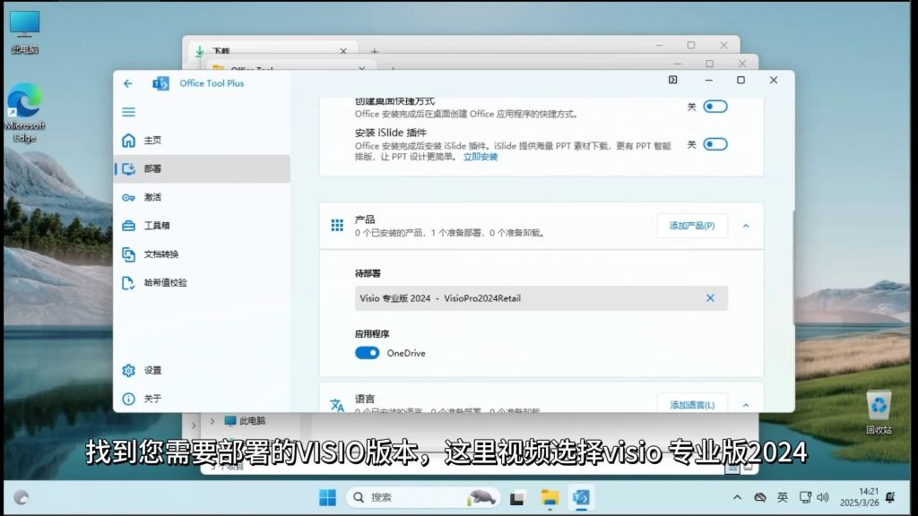Viewport: 918px width, 516px height.
Task: Open the hamburger menu in Office Tool Plus
Action: [x=129, y=112]
